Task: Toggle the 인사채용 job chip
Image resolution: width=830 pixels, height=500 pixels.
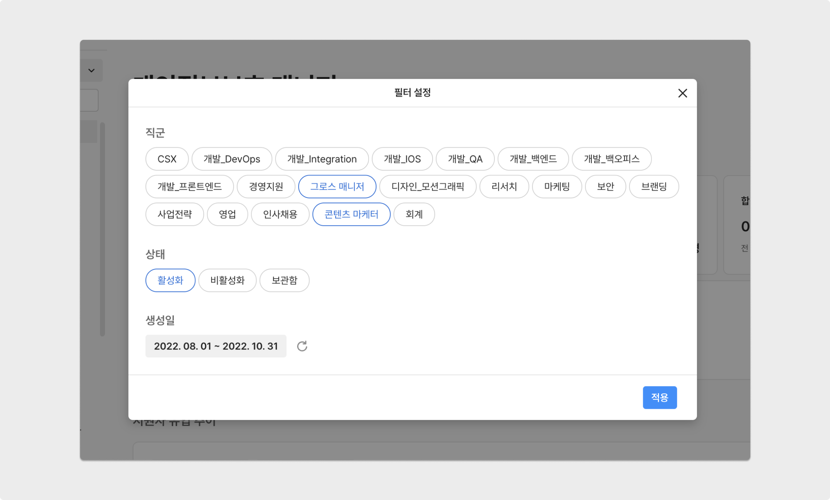Action: (x=280, y=214)
